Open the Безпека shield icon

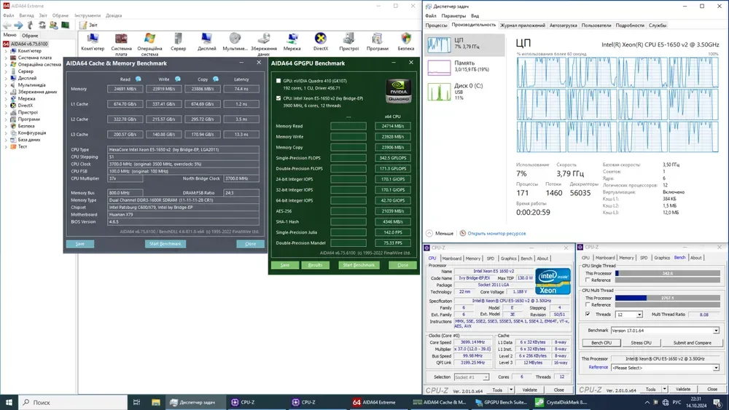click(406, 39)
